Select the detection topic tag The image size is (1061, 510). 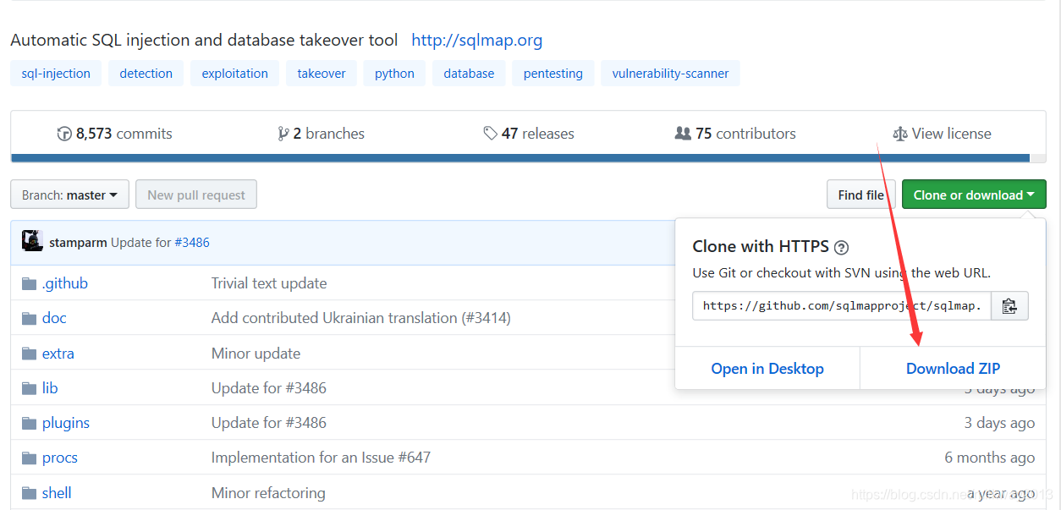pyautogui.click(x=146, y=74)
